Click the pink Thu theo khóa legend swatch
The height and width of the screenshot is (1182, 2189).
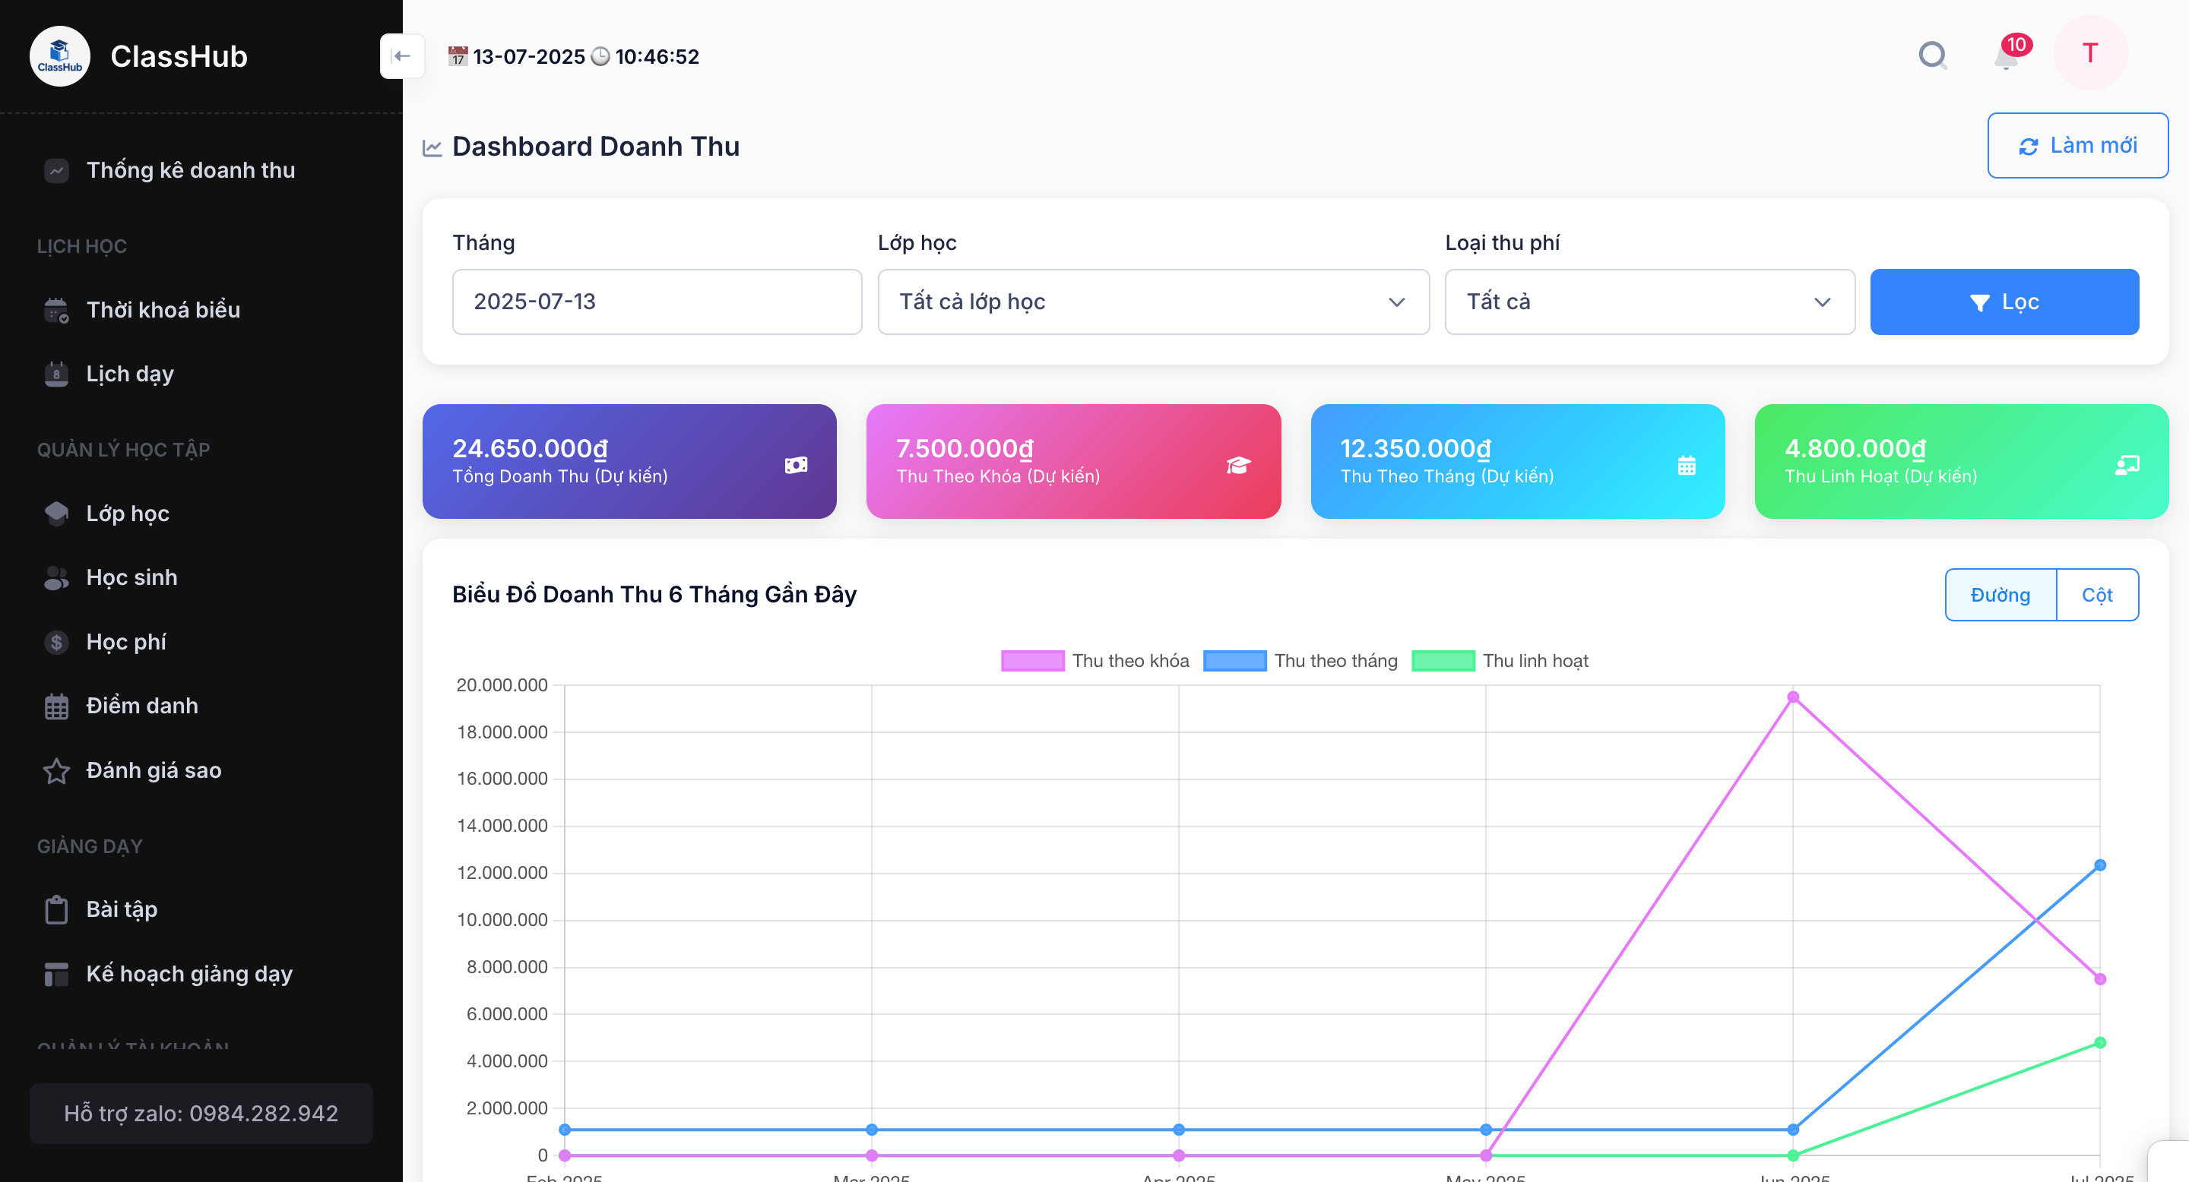tap(1032, 661)
